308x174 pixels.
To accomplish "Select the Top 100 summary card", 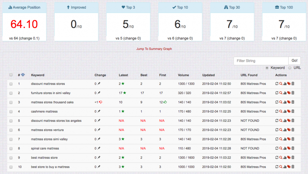I will coord(284,22).
